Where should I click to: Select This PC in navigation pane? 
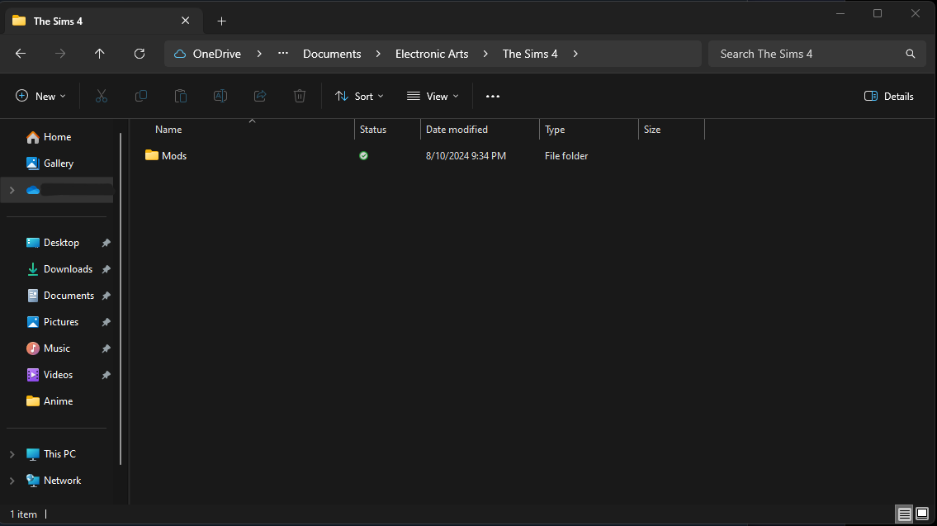point(51,454)
